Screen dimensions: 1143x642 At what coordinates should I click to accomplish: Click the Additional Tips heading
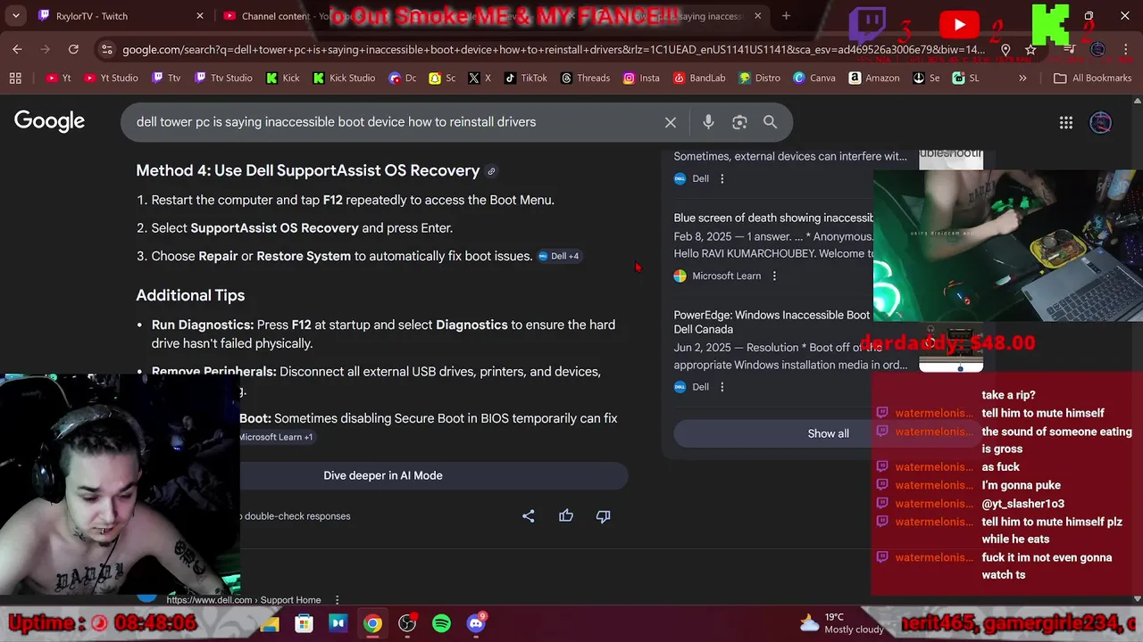click(190, 295)
